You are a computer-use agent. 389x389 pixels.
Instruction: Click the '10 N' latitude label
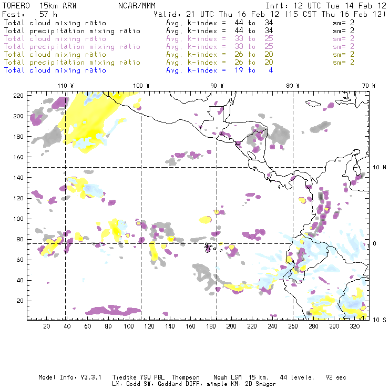point(380,168)
